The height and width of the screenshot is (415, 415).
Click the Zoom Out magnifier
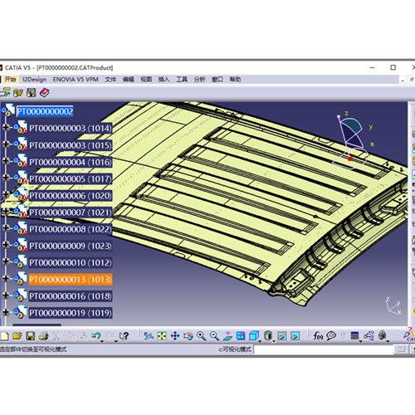point(215,336)
